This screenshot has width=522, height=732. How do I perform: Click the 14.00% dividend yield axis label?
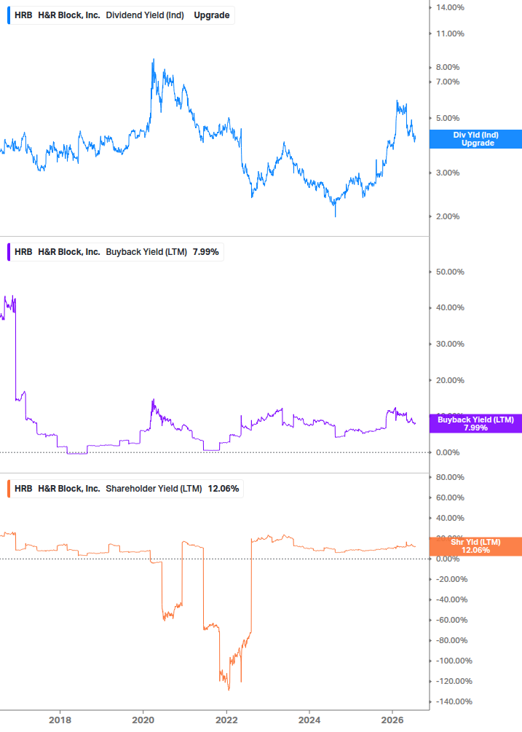[450, 7]
